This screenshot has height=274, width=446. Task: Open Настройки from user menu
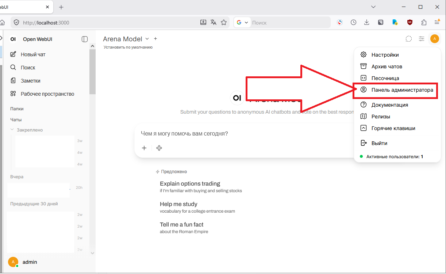point(397,55)
